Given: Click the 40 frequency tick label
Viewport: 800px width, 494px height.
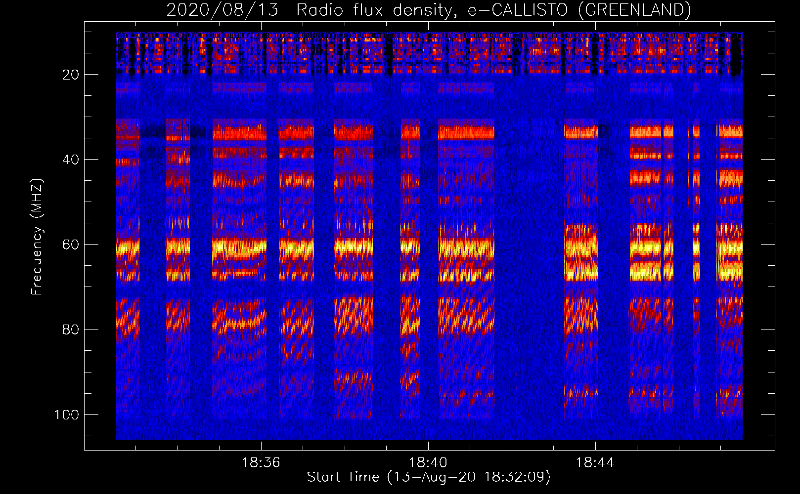Looking at the screenshot, I should (71, 160).
